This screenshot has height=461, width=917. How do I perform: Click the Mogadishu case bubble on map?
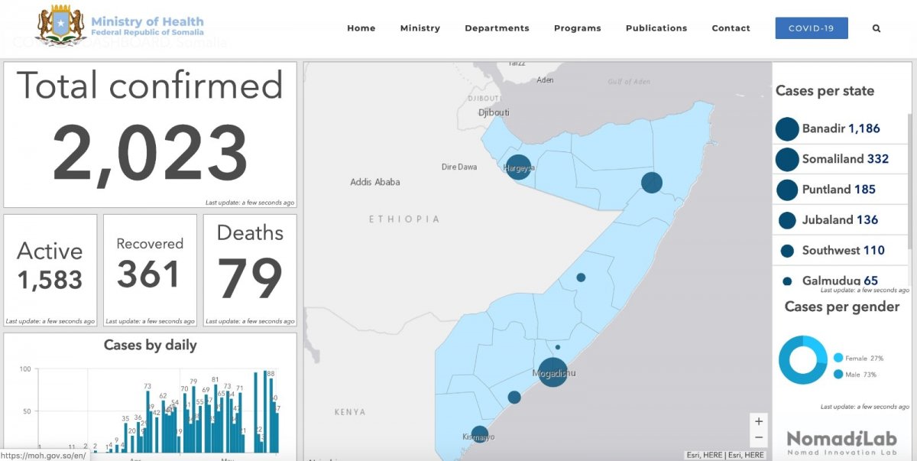pos(552,372)
